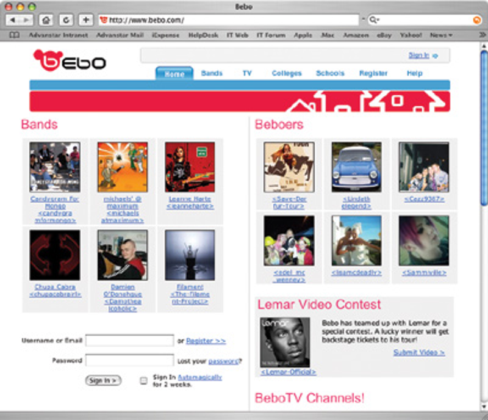Click the Sammyille profile link
488x420 pixels.
click(424, 273)
